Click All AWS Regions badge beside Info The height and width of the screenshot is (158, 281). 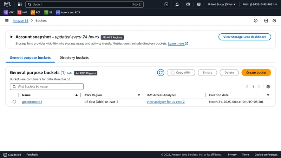pyautogui.click(x=86, y=73)
